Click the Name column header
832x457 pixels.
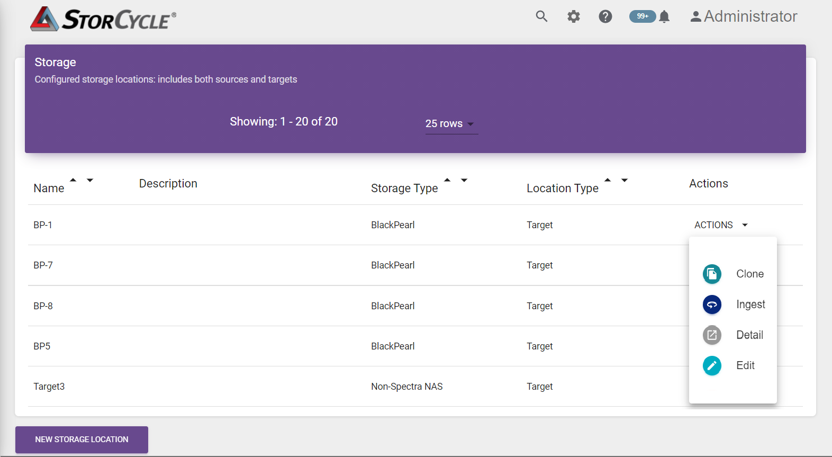(x=49, y=188)
